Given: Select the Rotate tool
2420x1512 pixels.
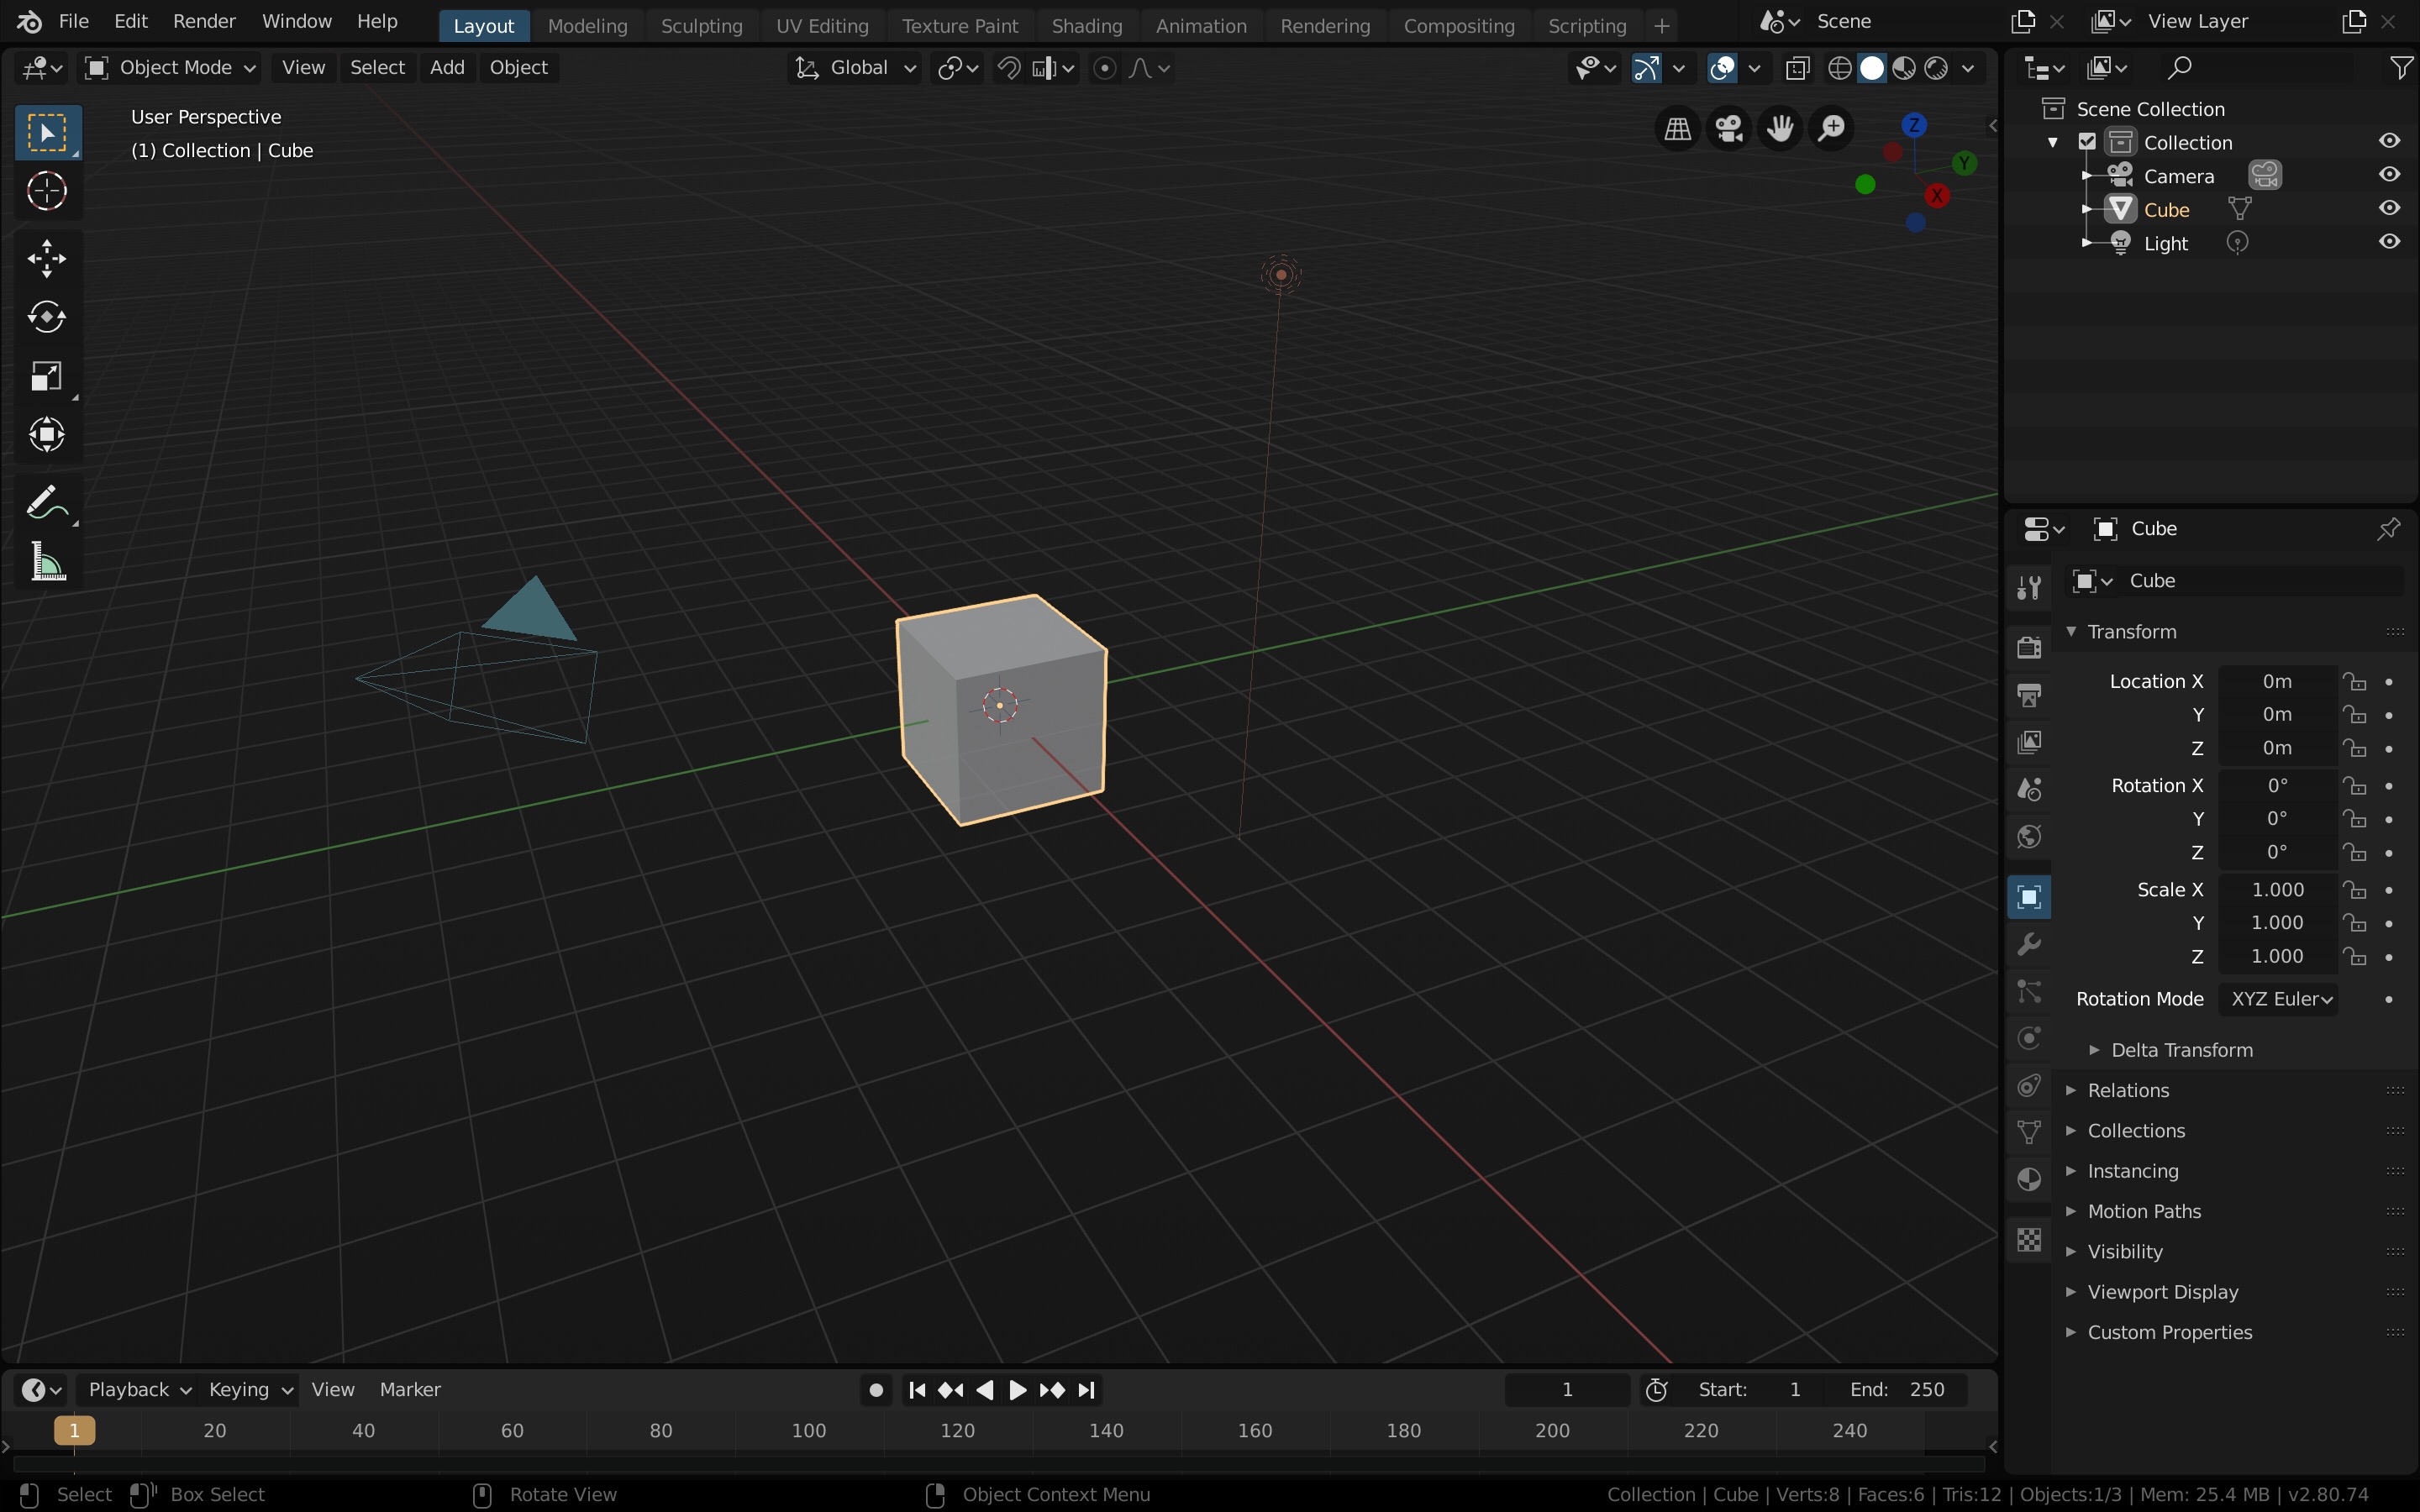Looking at the screenshot, I should [x=46, y=317].
